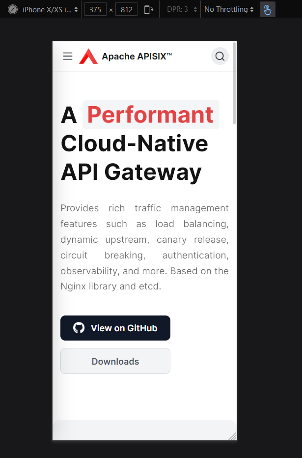Open the iPhone X/XS device dropdown
This screenshot has width=302, height=458.
(x=50, y=10)
